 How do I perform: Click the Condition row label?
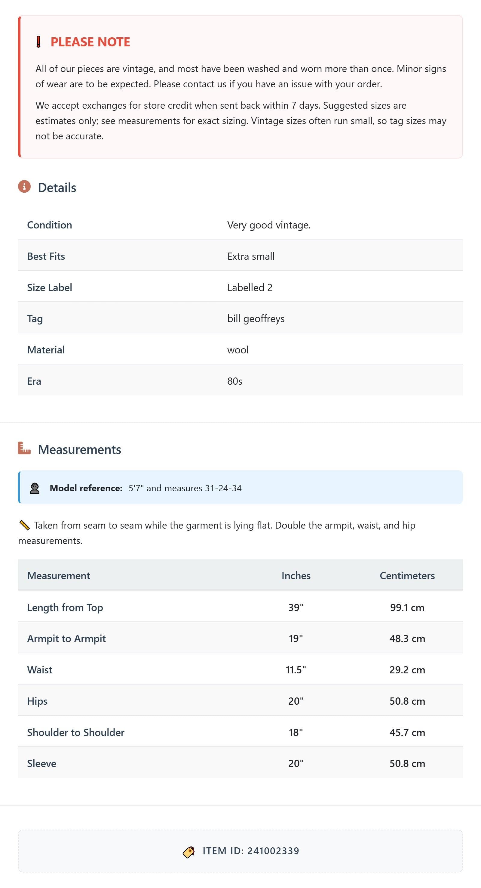tap(50, 225)
